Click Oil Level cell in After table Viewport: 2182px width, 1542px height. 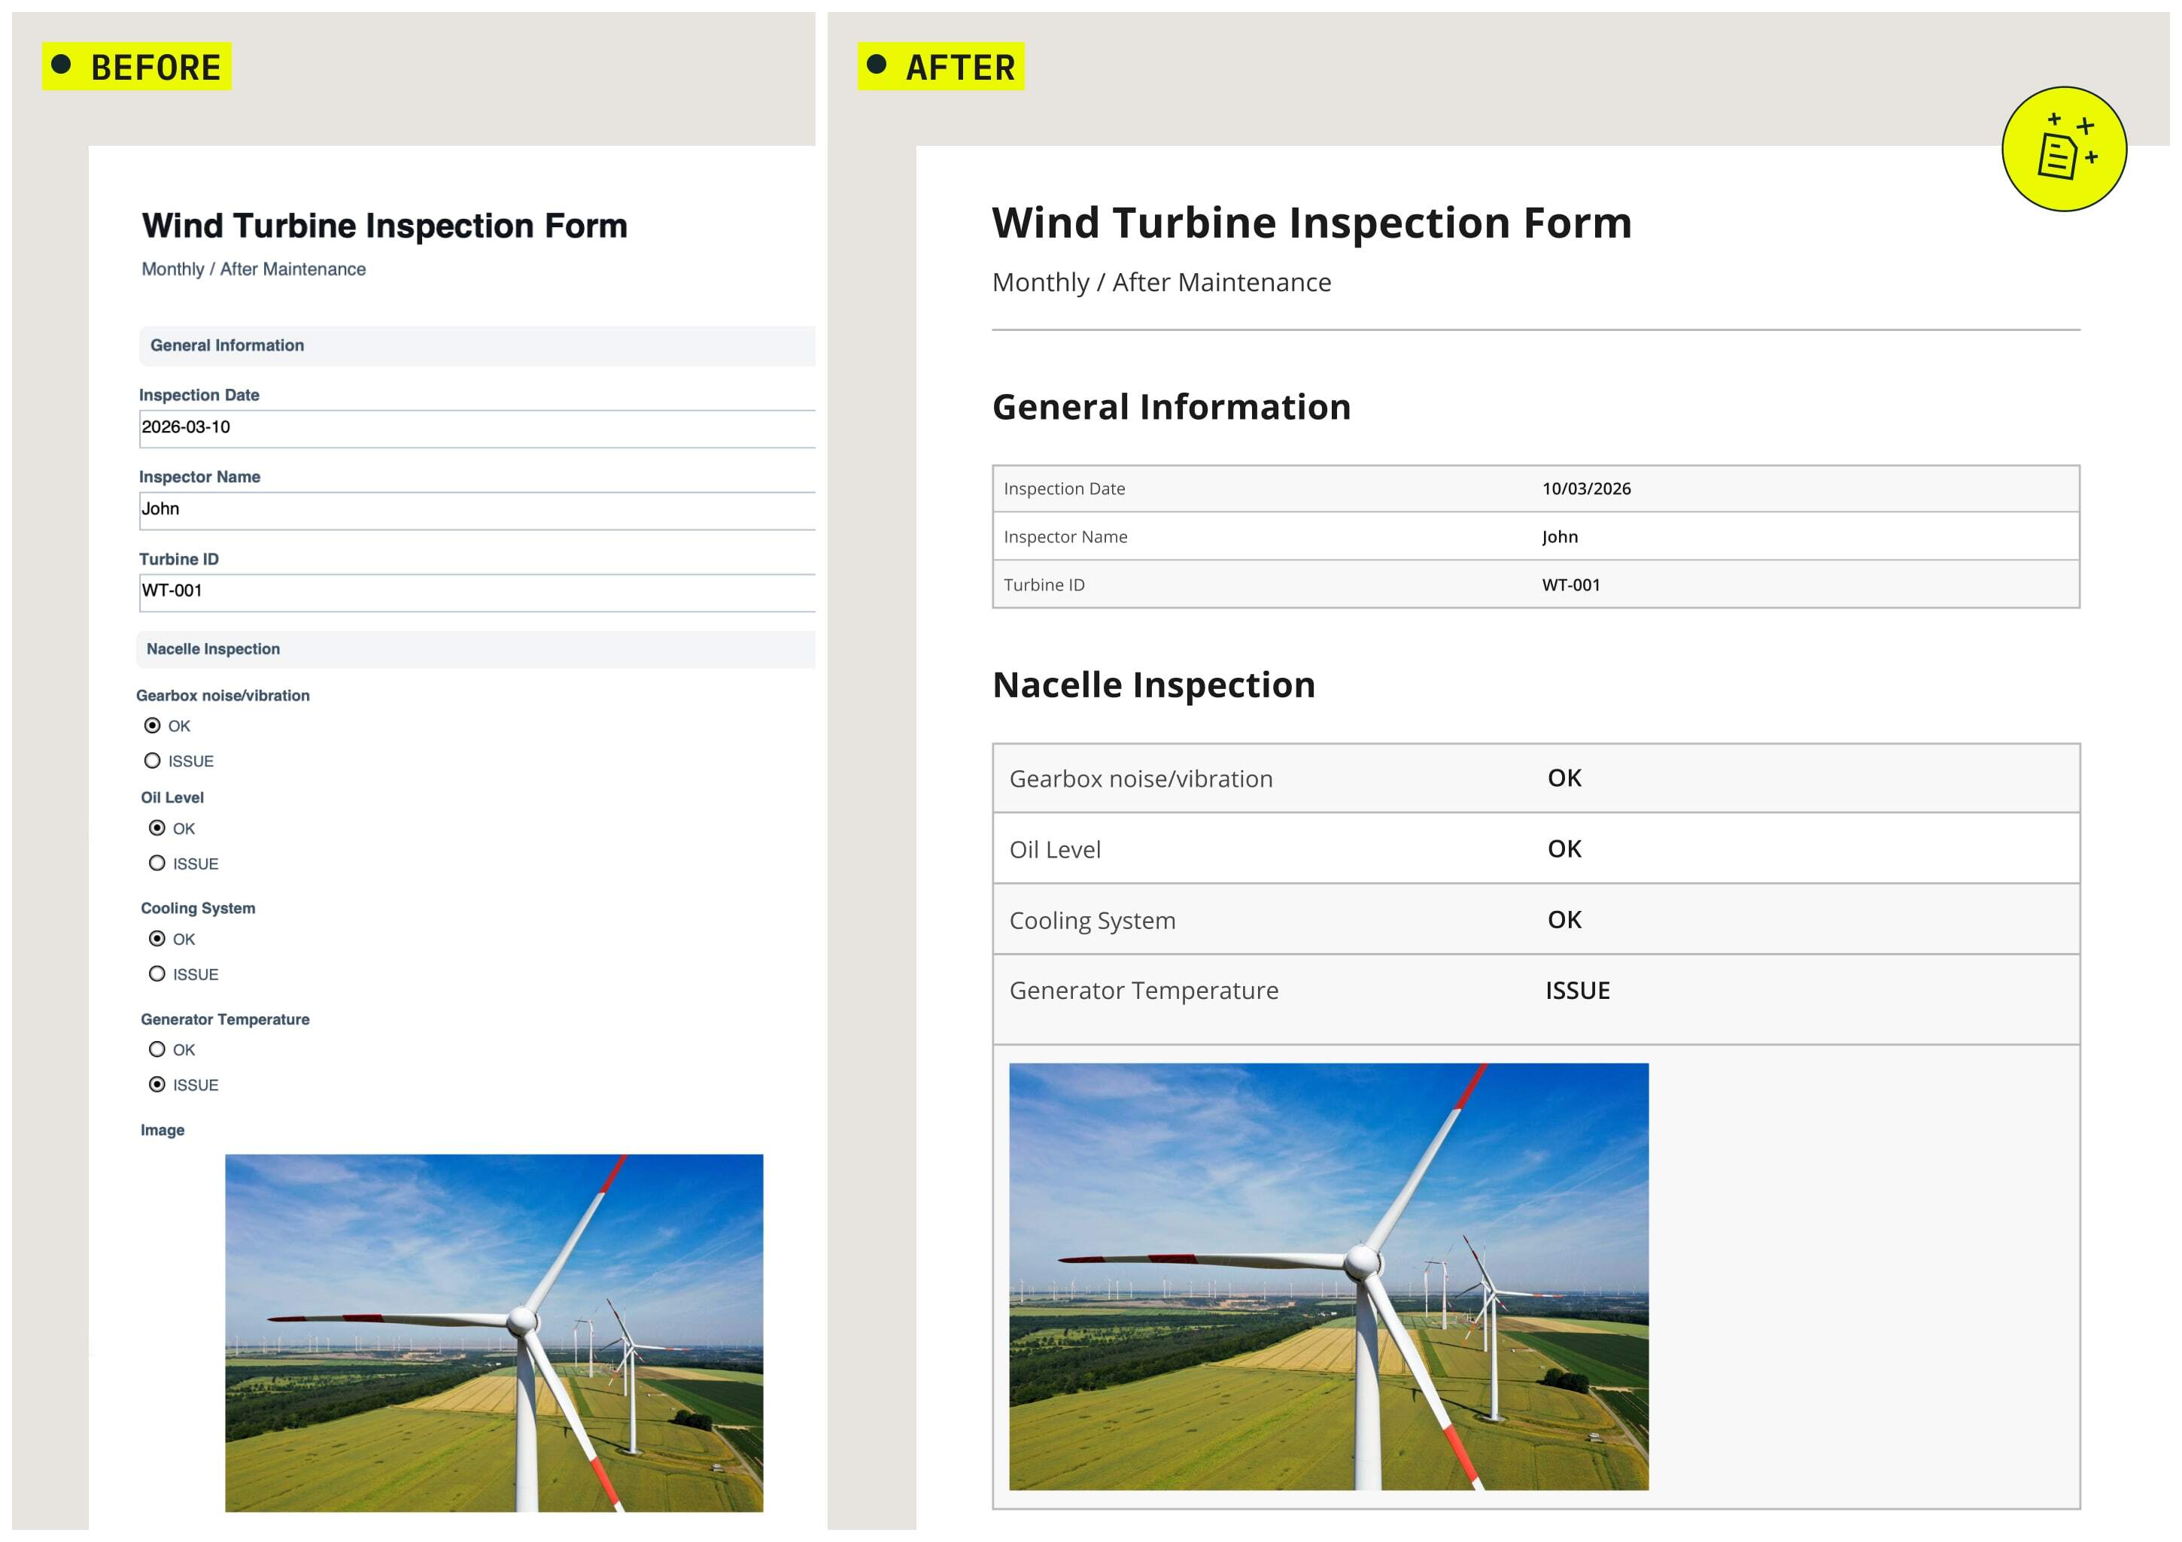tap(1055, 849)
